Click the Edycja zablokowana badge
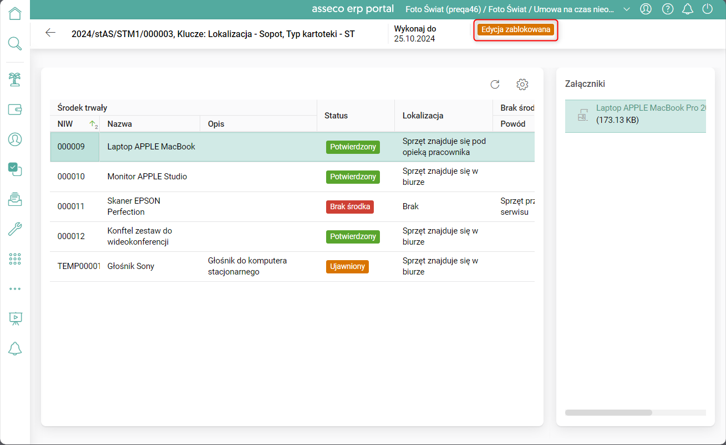 [x=516, y=30]
